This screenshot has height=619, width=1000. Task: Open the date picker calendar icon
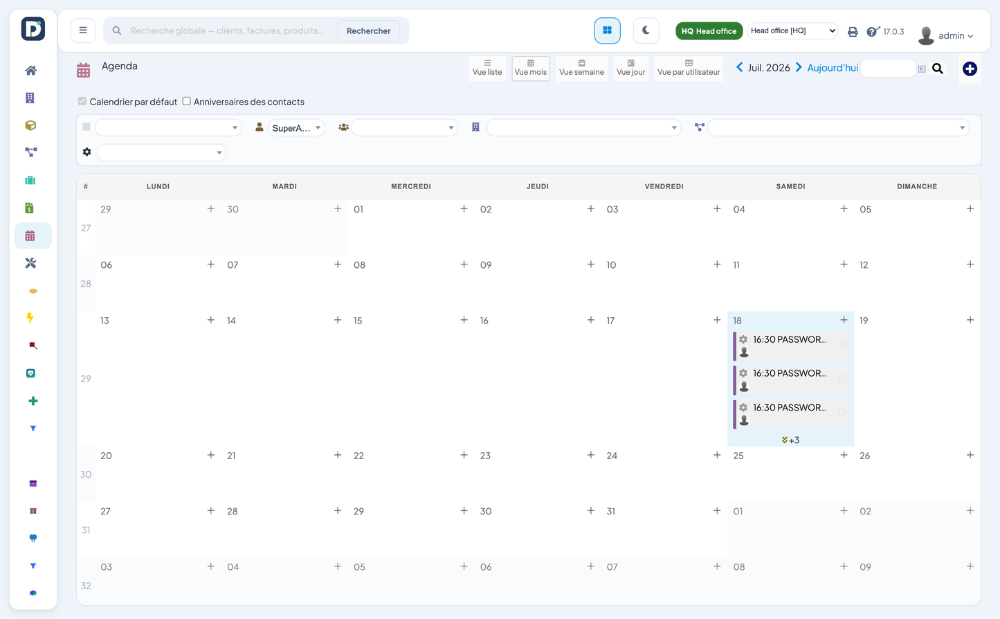pyautogui.click(x=922, y=69)
